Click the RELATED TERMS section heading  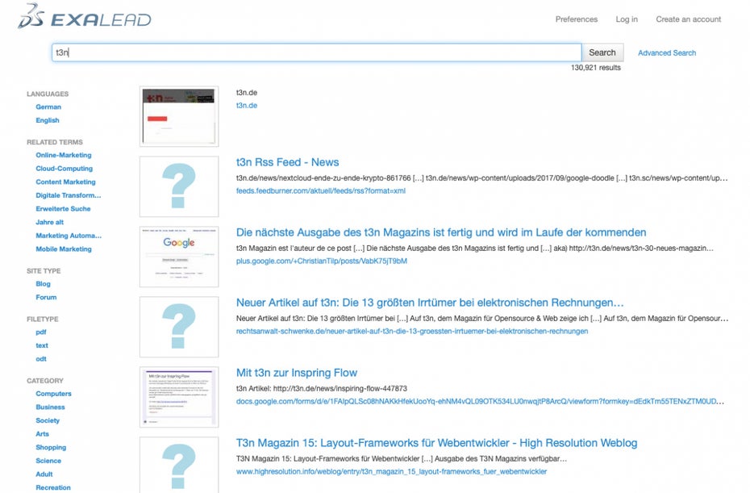coord(55,142)
